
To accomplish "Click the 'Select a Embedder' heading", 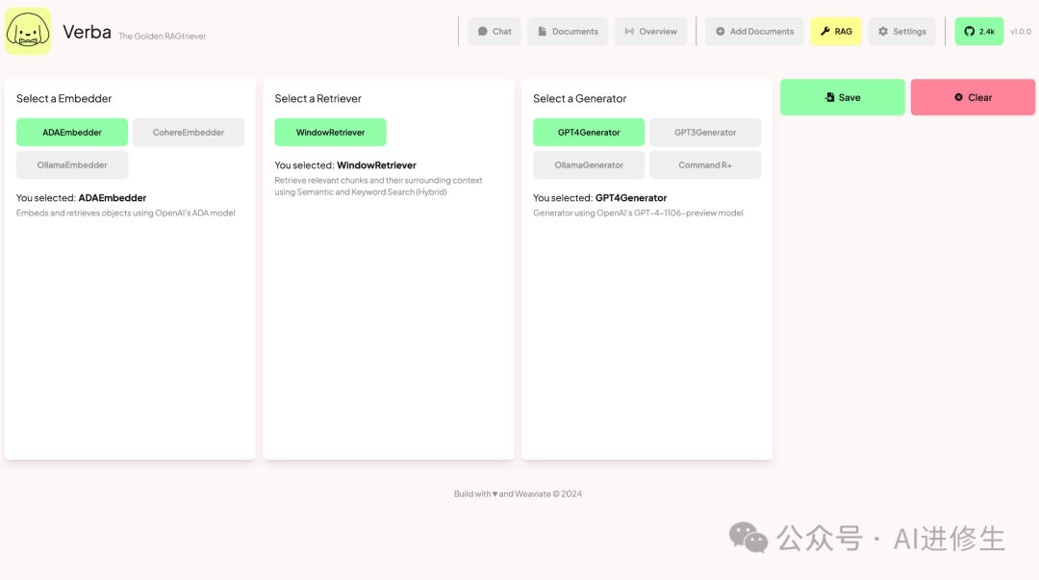I will tap(64, 98).
